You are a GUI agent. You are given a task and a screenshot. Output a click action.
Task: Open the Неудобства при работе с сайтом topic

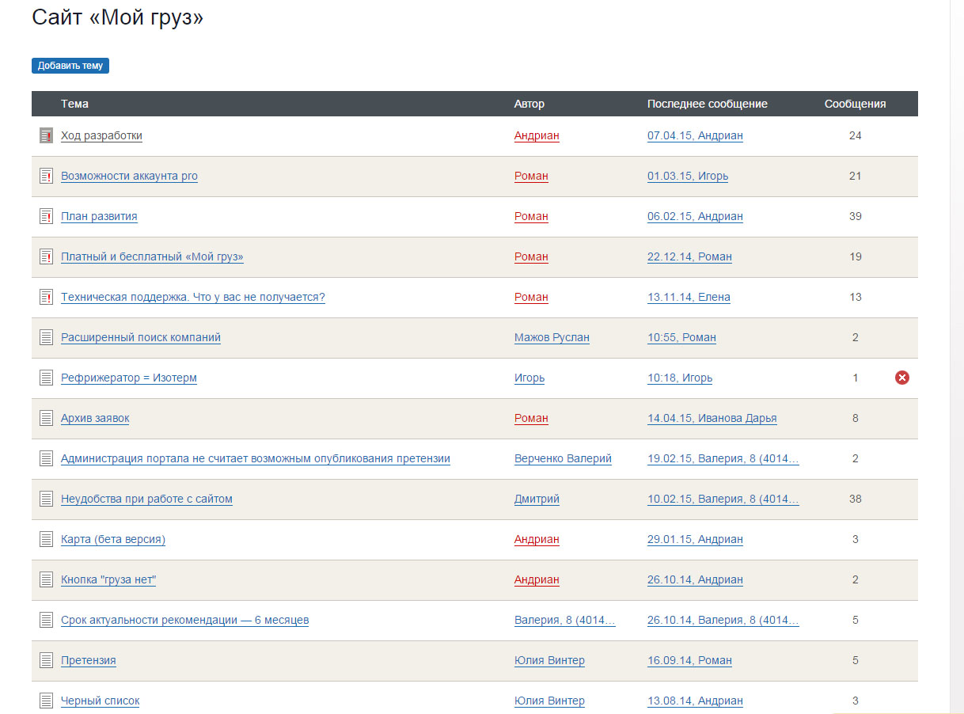(x=146, y=499)
